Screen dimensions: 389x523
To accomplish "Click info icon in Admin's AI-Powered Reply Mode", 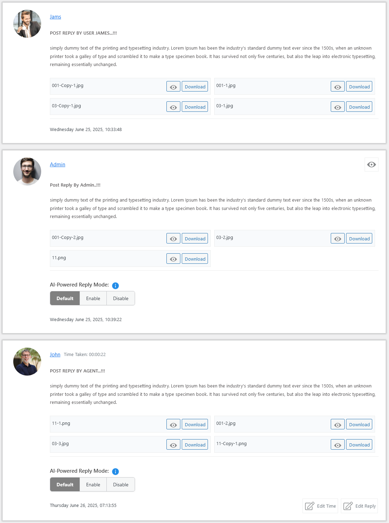I will click(x=115, y=285).
